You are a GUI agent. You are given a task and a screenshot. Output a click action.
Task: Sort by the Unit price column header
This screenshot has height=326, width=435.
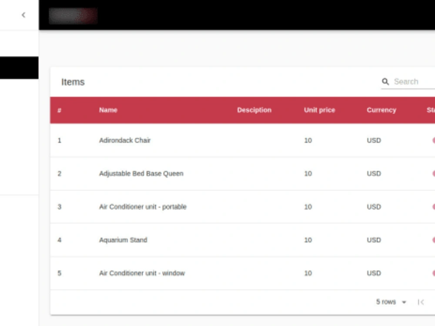tap(319, 110)
